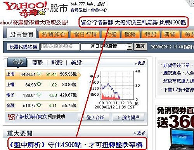Open the 期貨零錢下單 sidebar link
The height and width of the screenshot is (150, 194).
(178, 65)
